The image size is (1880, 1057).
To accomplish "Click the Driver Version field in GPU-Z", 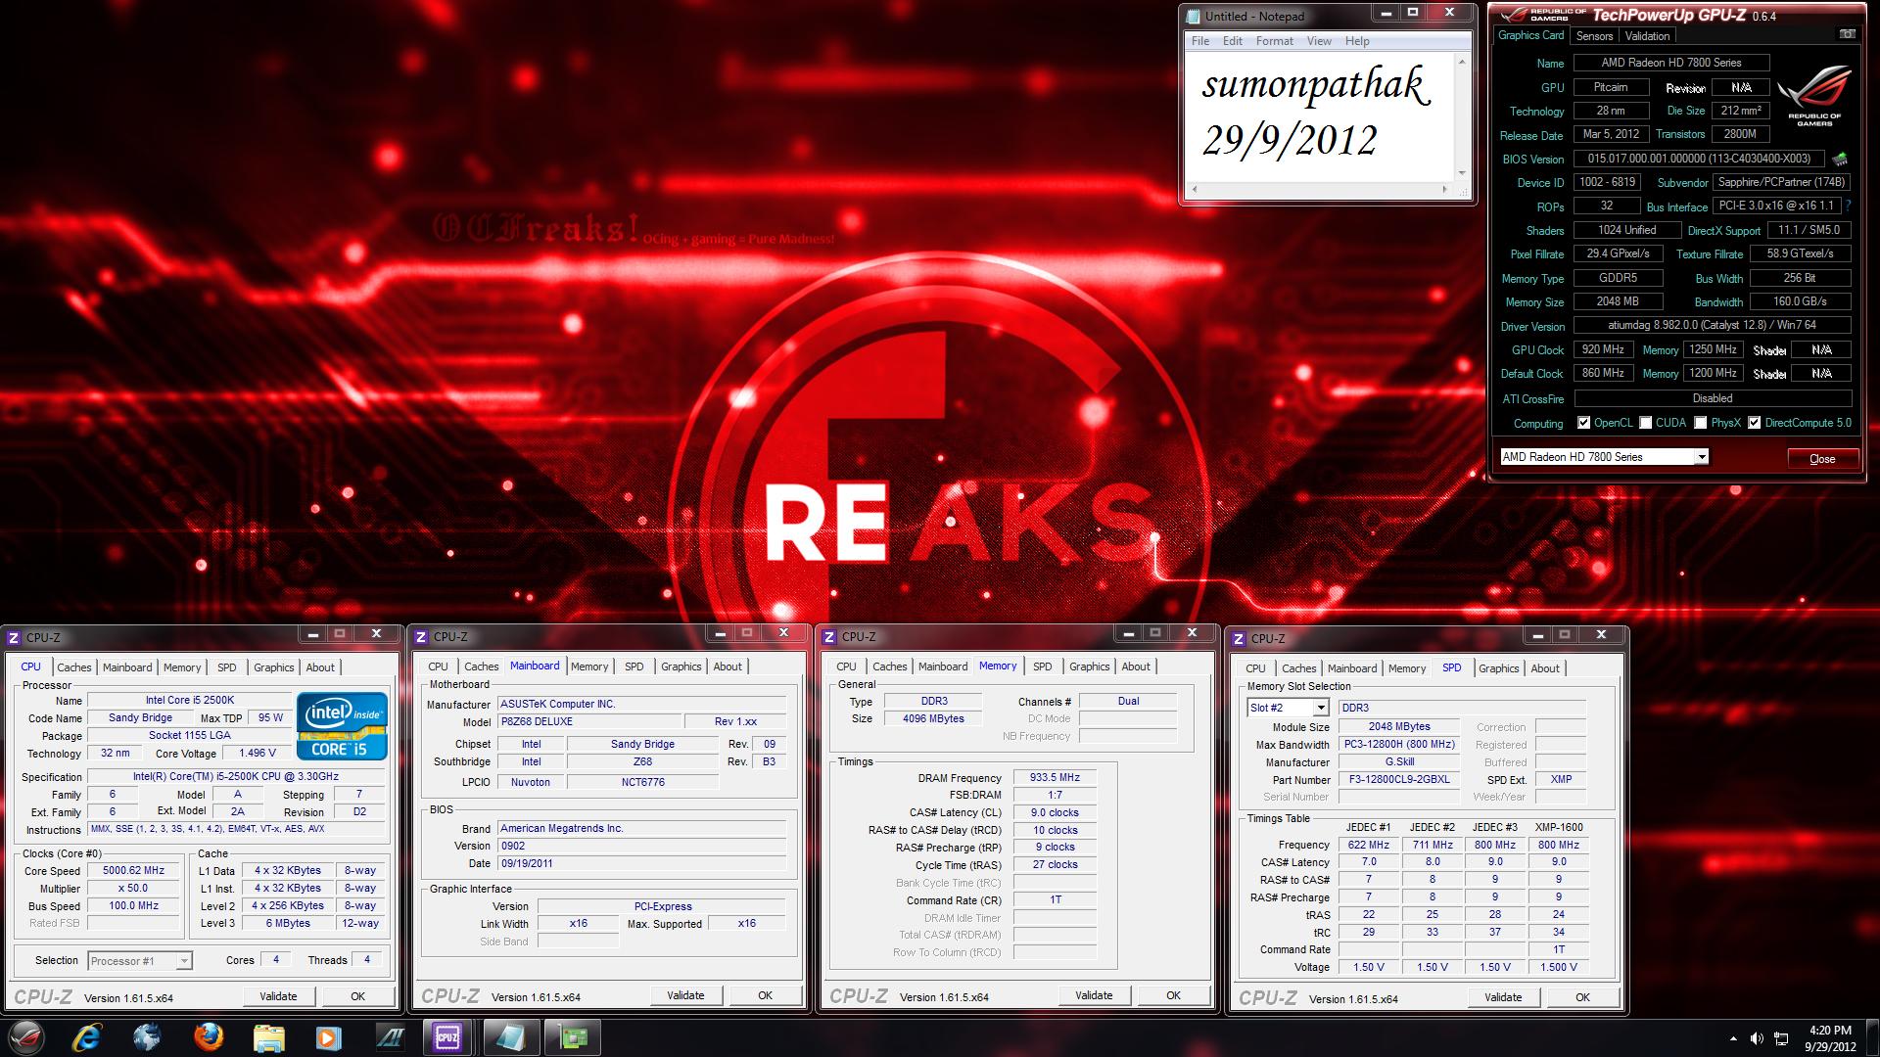I will tap(1713, 325).
